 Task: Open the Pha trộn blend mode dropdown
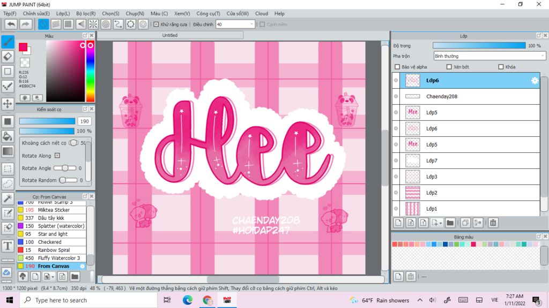tap(489, 56)
